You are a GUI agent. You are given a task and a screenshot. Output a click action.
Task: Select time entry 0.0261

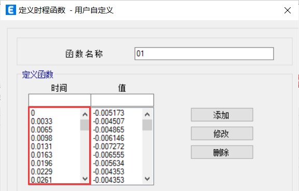[41, 180]
